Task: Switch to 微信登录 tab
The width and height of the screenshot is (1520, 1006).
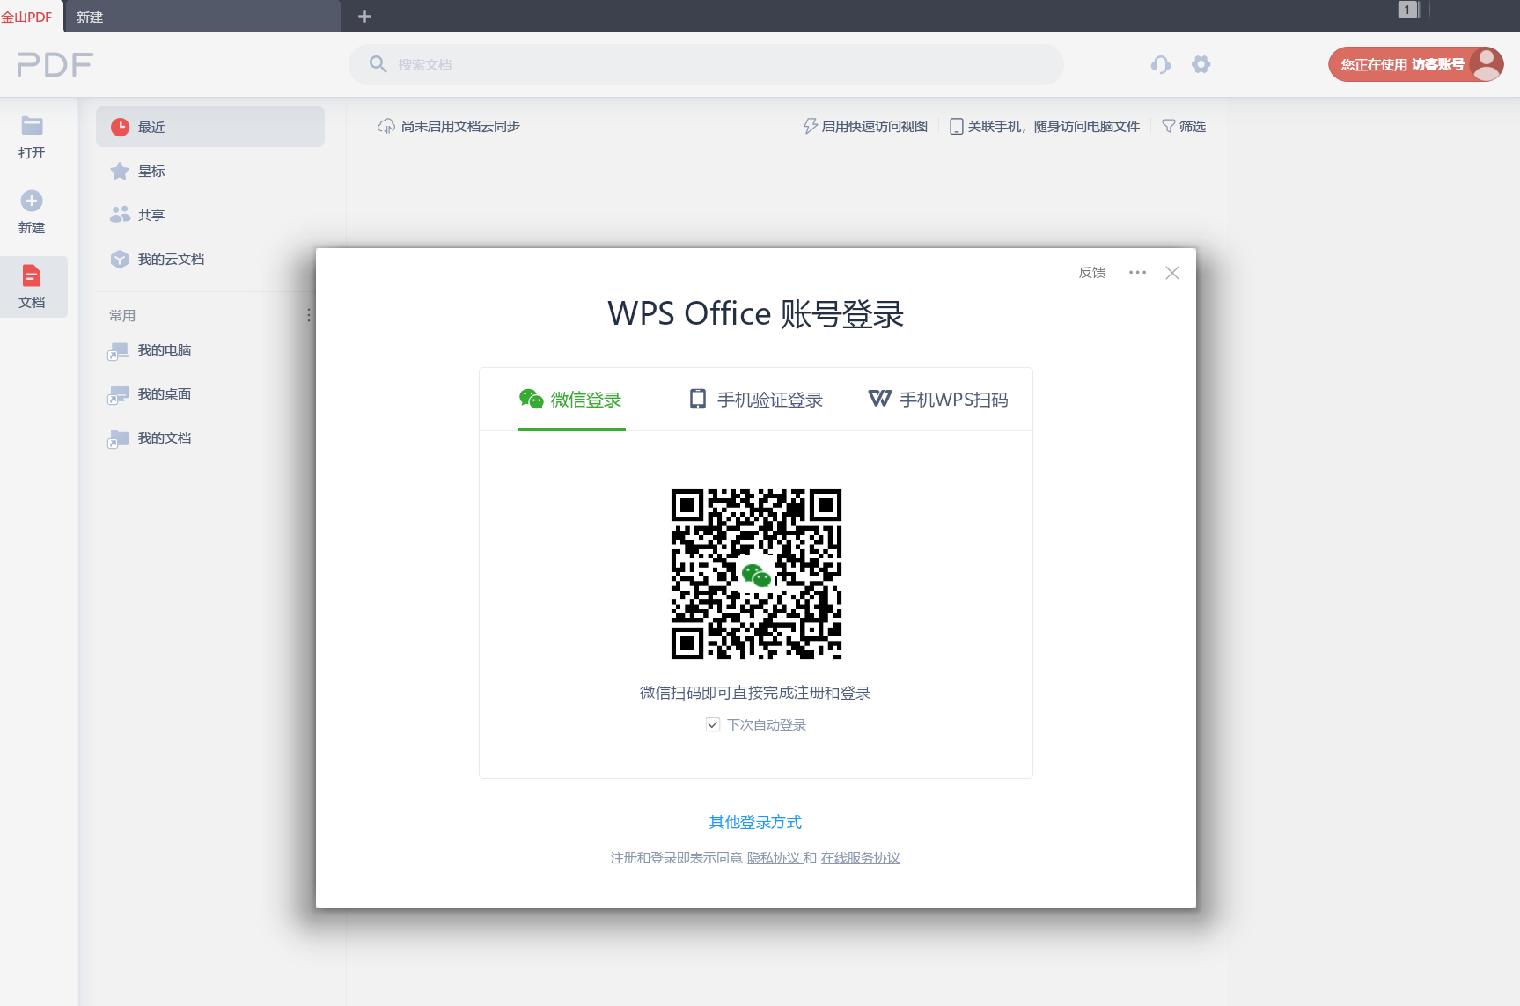Action: [x=571, y=400]
